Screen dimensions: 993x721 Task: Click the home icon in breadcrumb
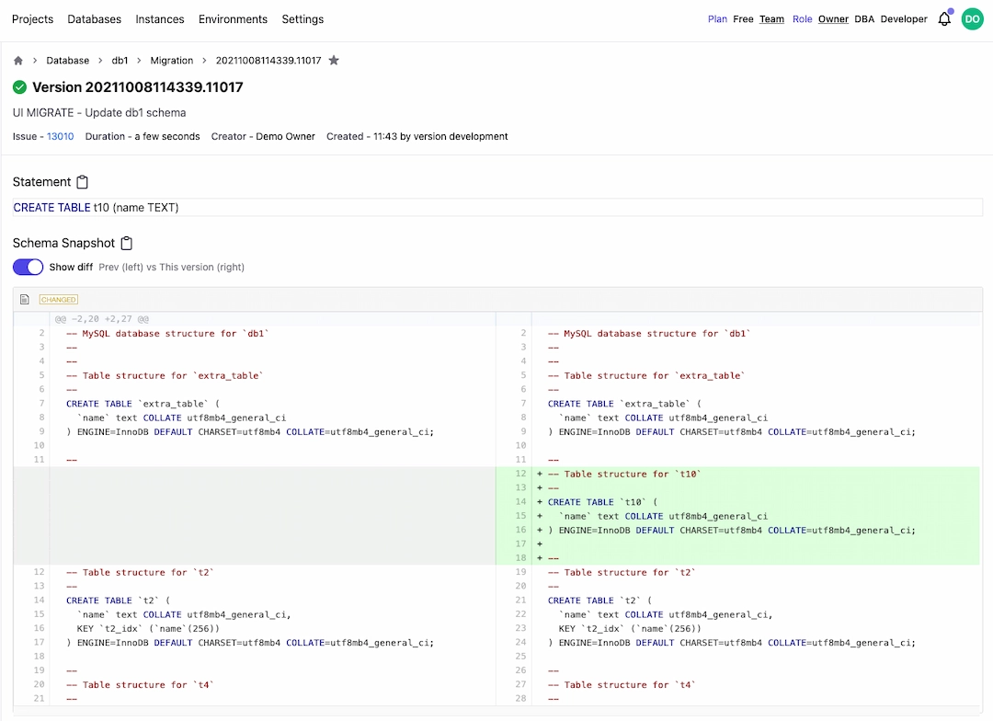(18, 61)
